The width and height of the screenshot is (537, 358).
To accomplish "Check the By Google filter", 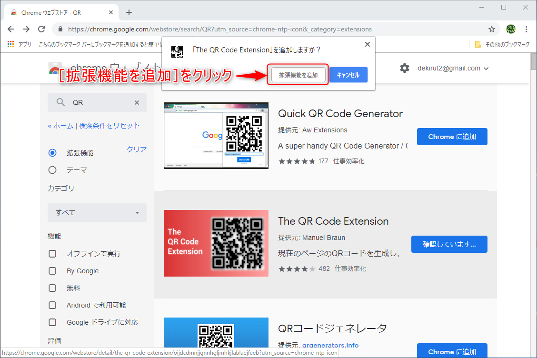I will tap(52, 271).
